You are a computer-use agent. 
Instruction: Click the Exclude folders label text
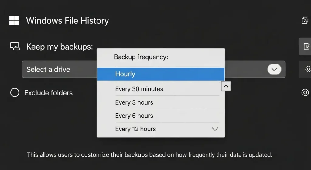pyautogui.click(x=48, y=93)
